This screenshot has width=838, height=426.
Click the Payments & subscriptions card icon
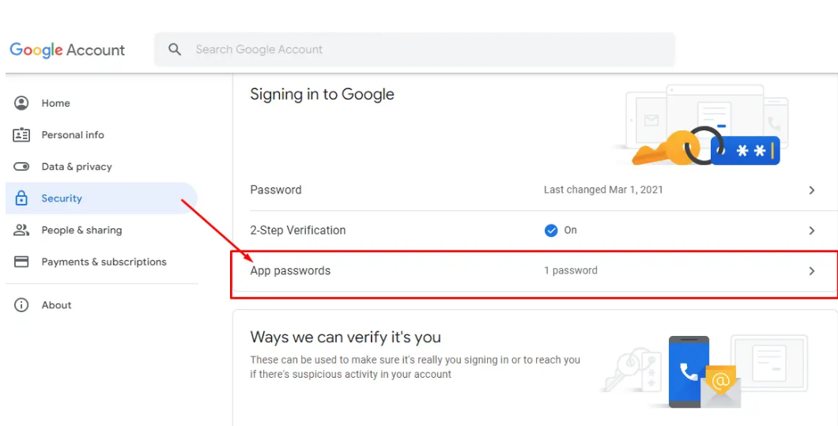coord(21,262)
